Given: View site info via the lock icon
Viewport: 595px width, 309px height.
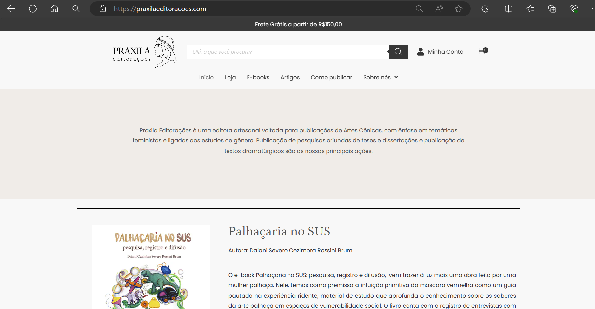Looking at the screenshot, I should tap(103, 9).
